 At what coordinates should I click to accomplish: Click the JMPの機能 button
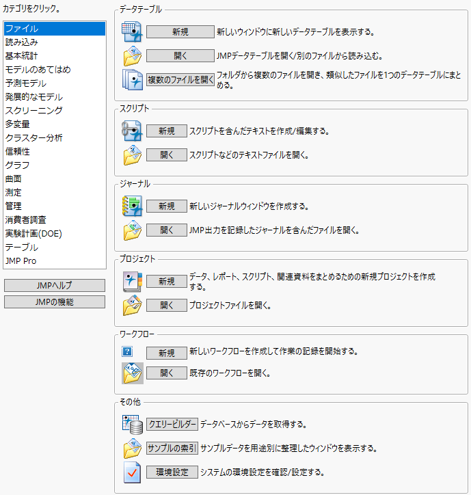click(x=55, y=302)
